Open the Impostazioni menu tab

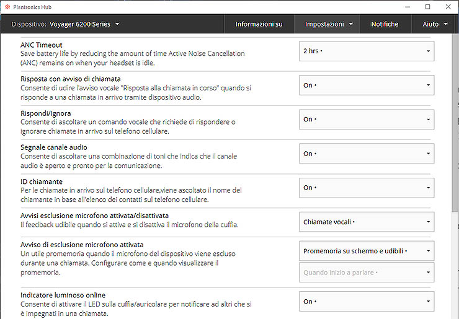tap(329, 24)
